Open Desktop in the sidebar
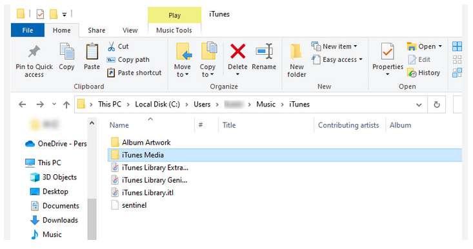The image size is (473, 249). pyautogui.click(x=49, y=192)
